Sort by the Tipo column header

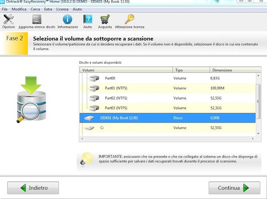(191, 70)
